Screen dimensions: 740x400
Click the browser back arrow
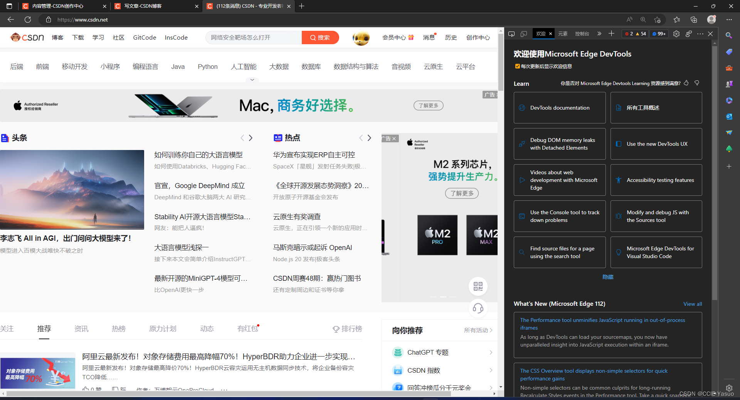[x=11, y=20]
